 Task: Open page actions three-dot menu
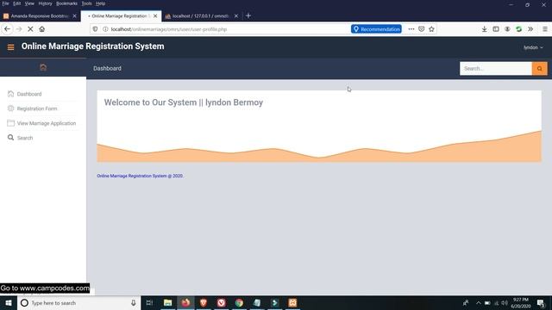click(x=411, y=29)
